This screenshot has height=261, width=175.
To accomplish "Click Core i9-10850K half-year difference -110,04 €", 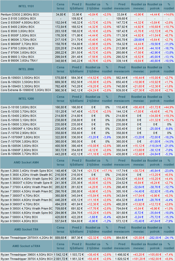I will coord(155,146).
